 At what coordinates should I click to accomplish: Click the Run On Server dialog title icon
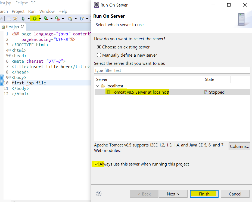97,5
